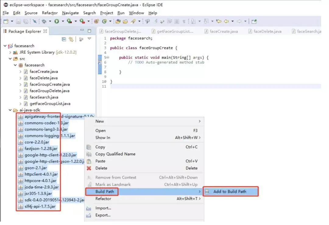Click Copy Qualified Name in context menu
The image size is (329, 225).
tap(115, 154)
